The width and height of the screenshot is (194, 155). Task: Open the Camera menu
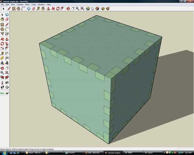click(20, 5)
